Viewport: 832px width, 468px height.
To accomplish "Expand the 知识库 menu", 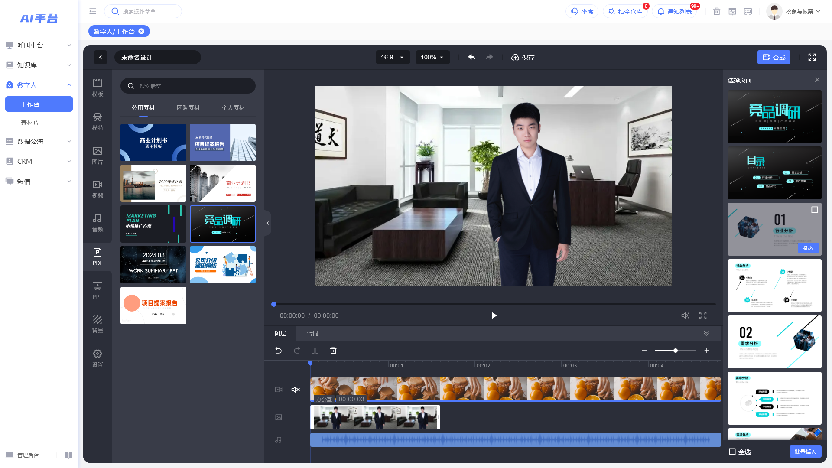I will tap(39, 65).
